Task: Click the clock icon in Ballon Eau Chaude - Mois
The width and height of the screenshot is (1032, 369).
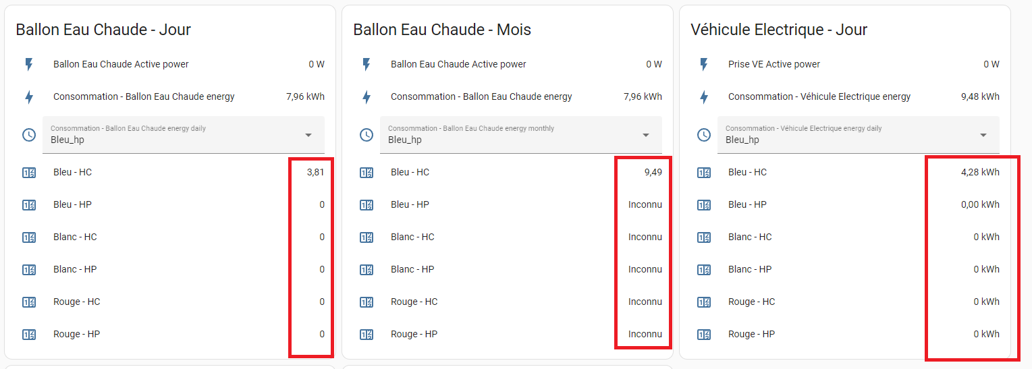Action: pyautogui.click(x=366, y=135)
